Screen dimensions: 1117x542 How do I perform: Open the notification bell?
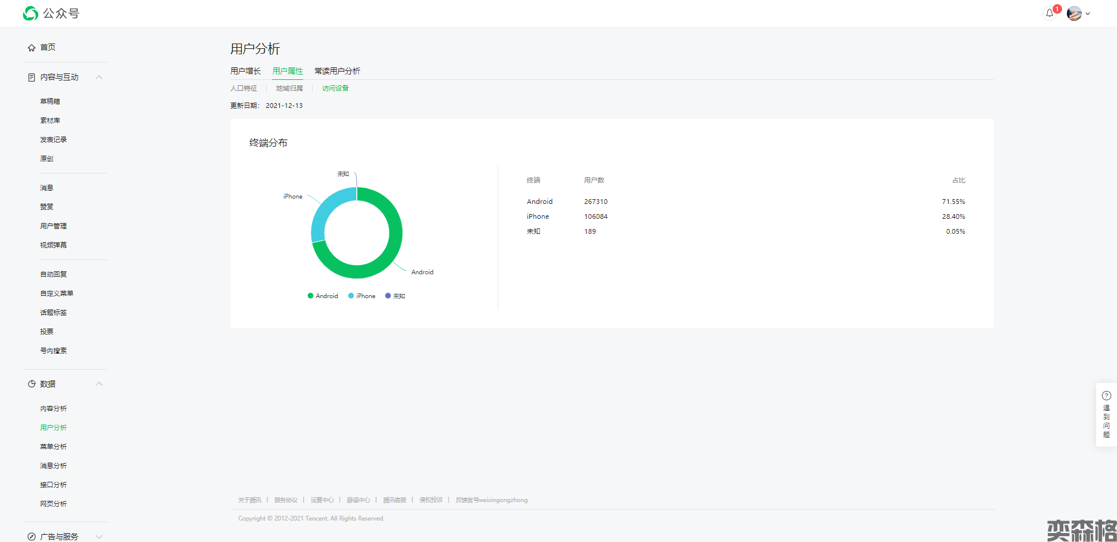point(1050,13)
